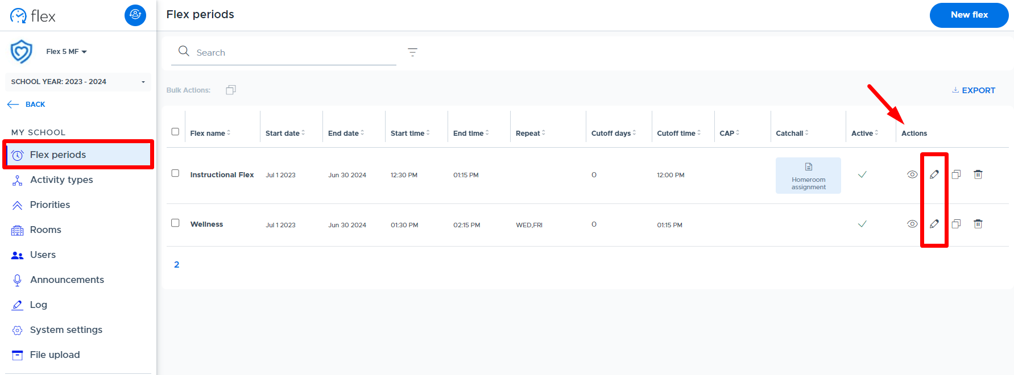1014x375 pixels.
Task: View the Wellness period eye icon
Action: (912, 224)
